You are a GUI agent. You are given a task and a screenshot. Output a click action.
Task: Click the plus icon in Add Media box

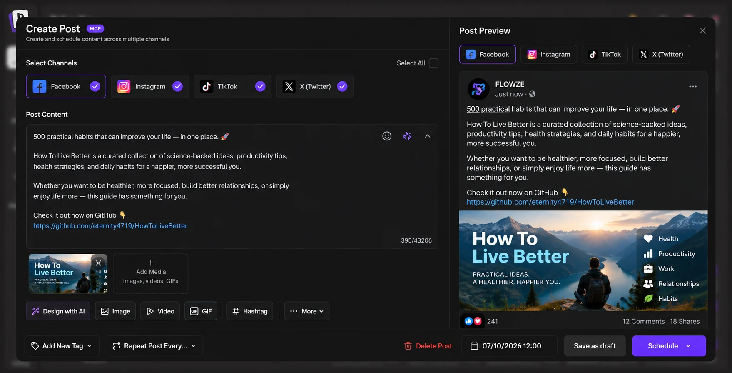[x=151, y=263]
